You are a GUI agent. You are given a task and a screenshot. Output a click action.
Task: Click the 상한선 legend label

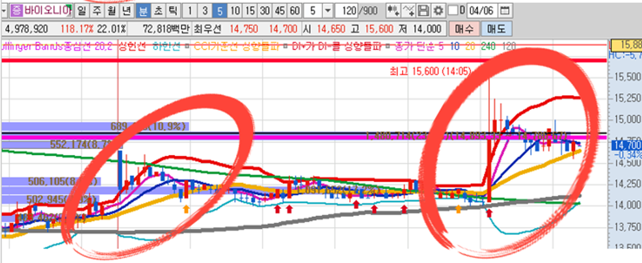(132, 46)
